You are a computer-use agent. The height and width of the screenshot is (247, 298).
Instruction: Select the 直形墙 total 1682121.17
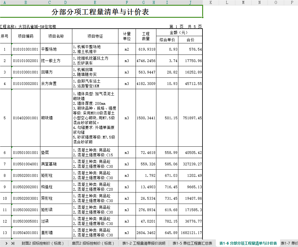click(x=190, y=233)
